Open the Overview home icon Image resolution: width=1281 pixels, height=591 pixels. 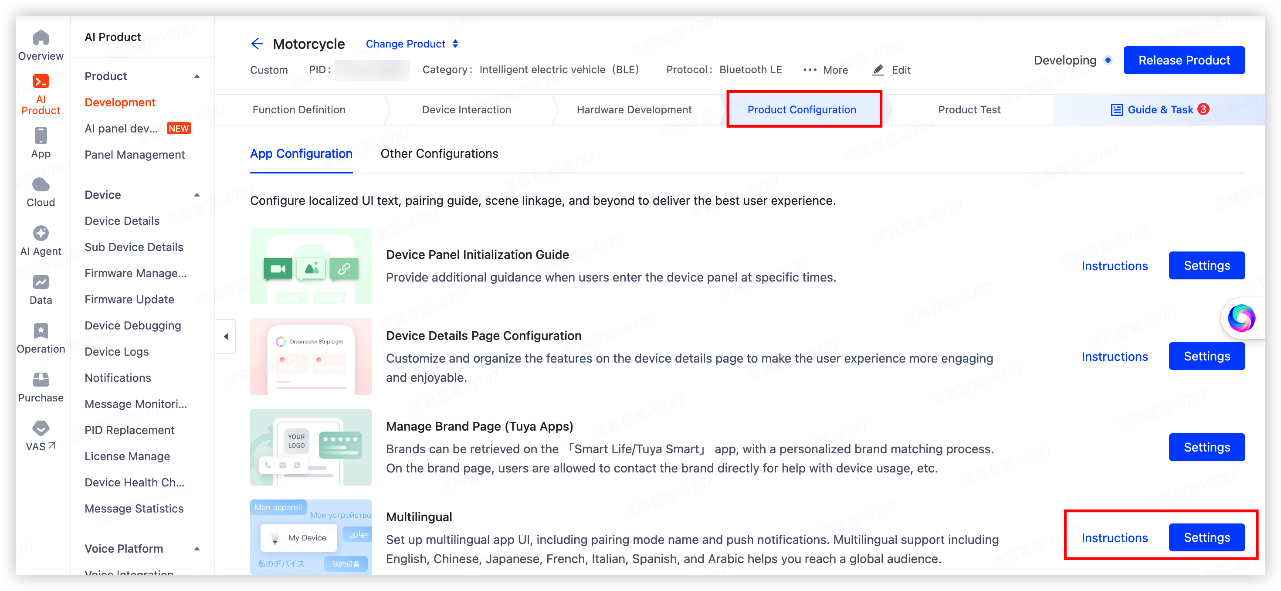pyautogui.click(x=41, y=38)
